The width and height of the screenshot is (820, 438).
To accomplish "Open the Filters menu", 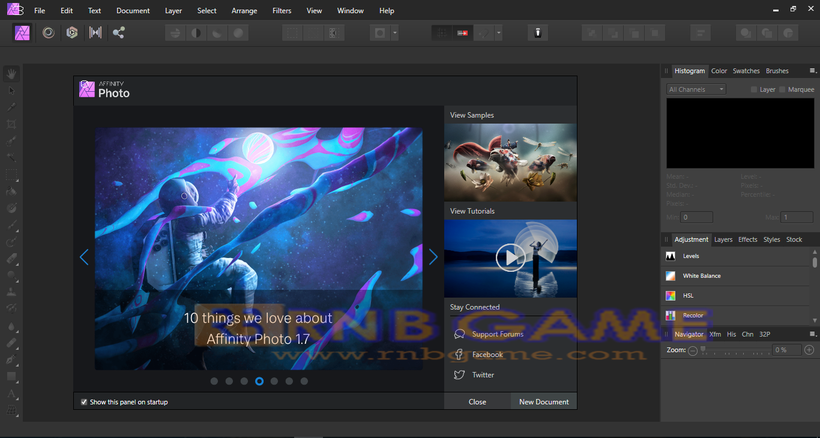I will (x=282, y=11).
